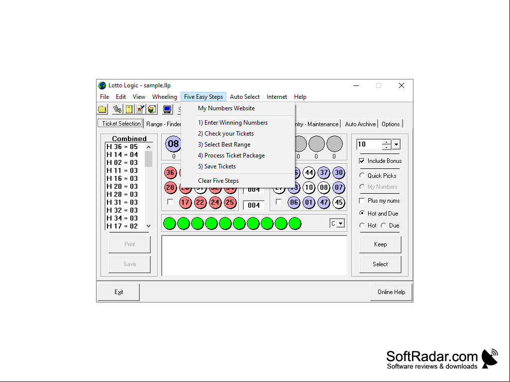510x382 pixels.
Task: Open the Wheeling menu
Action: point(165,97)
